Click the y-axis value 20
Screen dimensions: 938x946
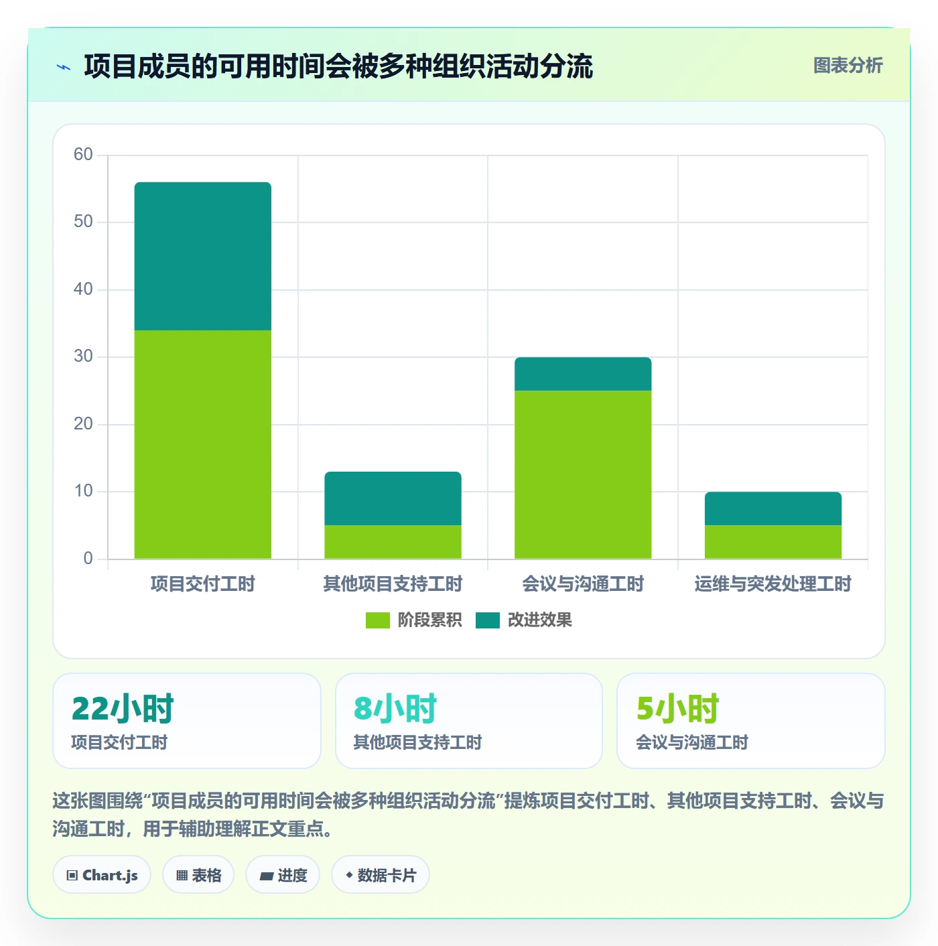[x=83, y=424]
